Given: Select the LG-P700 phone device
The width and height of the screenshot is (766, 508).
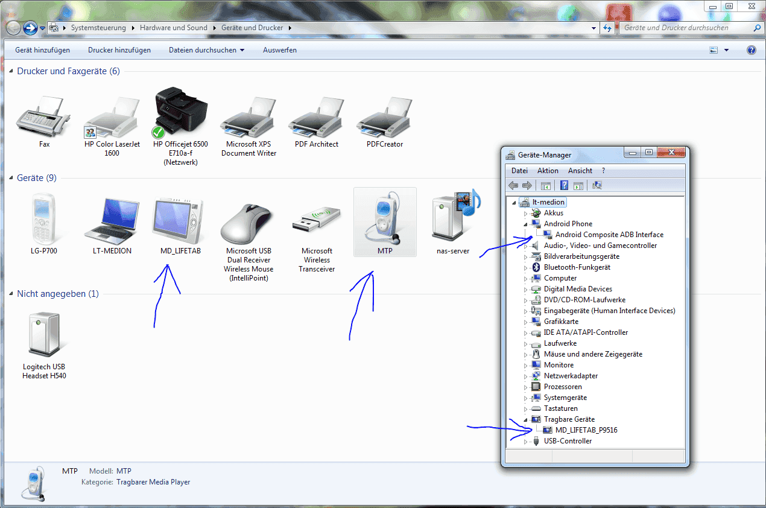Looking at the screenshot, I should tap(44, 218).
